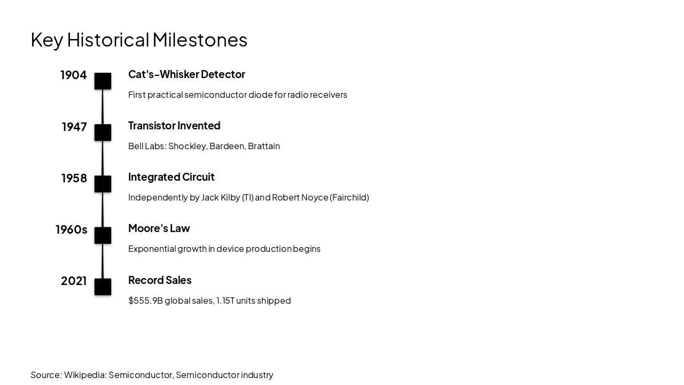Click the Bell Labs description text
684x385 pixels.
(x=204, y=146)
